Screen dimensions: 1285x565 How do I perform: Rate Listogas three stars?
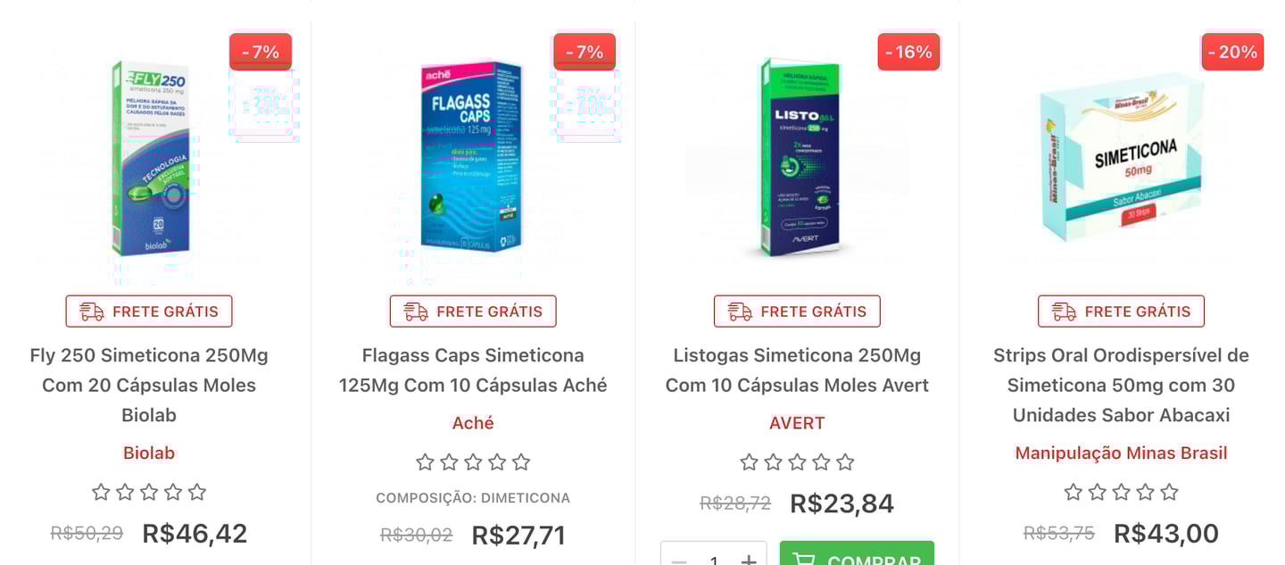pos(797,462)
